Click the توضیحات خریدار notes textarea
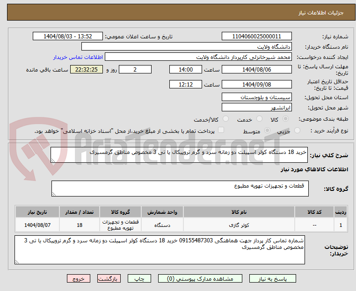 tap(160, 250)
